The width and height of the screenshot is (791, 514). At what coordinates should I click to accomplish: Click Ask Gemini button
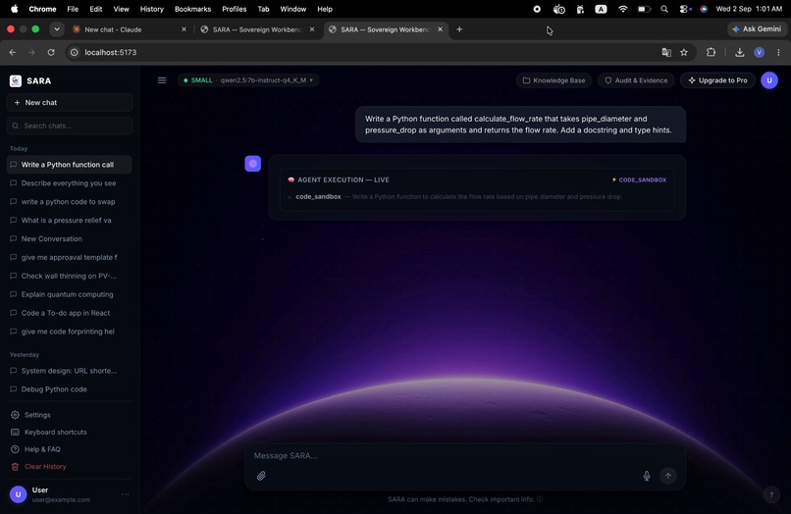coord(757,29)
